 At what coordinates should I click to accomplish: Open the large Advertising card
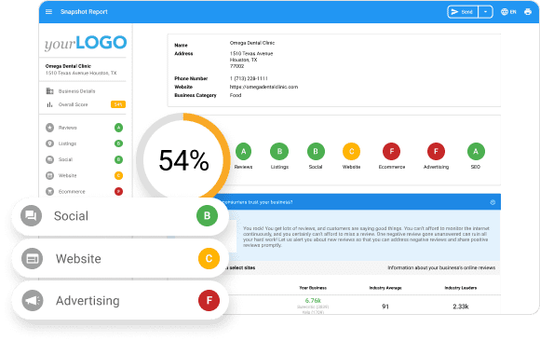click(120, 301)
